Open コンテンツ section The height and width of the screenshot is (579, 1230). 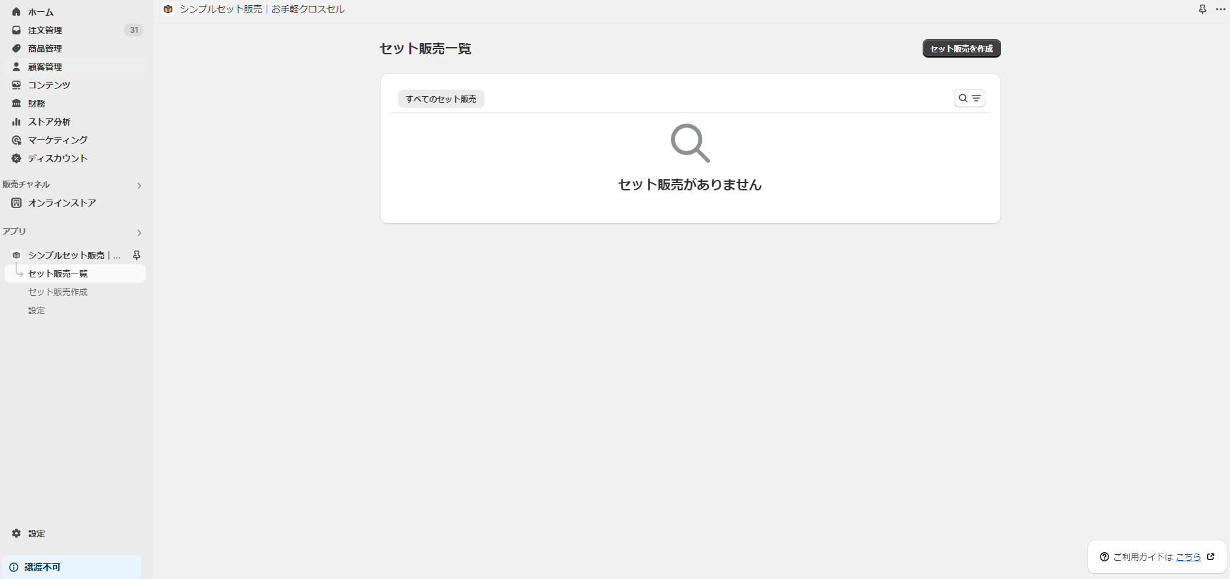(x=75, y=85)
